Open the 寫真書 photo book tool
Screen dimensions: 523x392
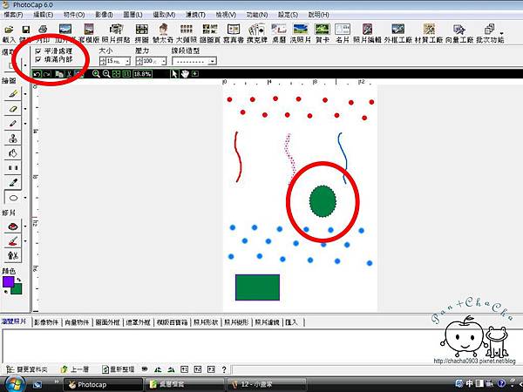[234, 33]
